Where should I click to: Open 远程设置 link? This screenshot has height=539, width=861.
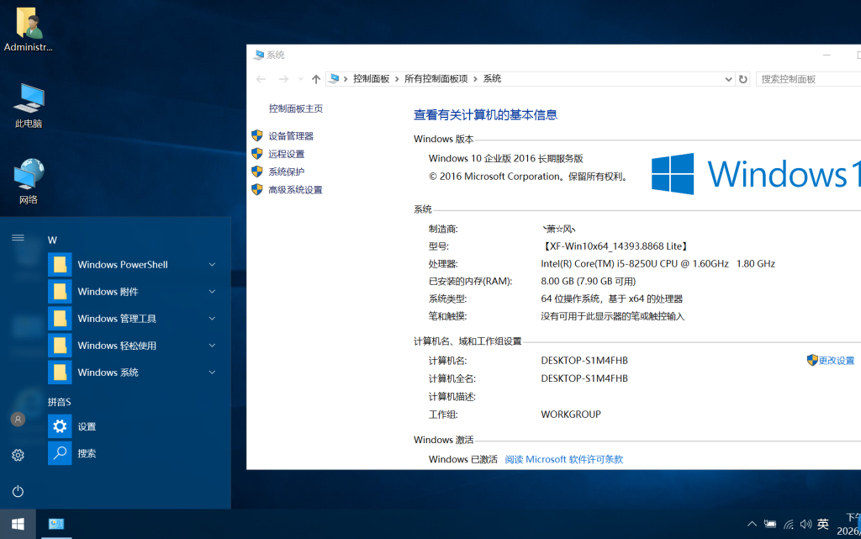tap(286, 154)
